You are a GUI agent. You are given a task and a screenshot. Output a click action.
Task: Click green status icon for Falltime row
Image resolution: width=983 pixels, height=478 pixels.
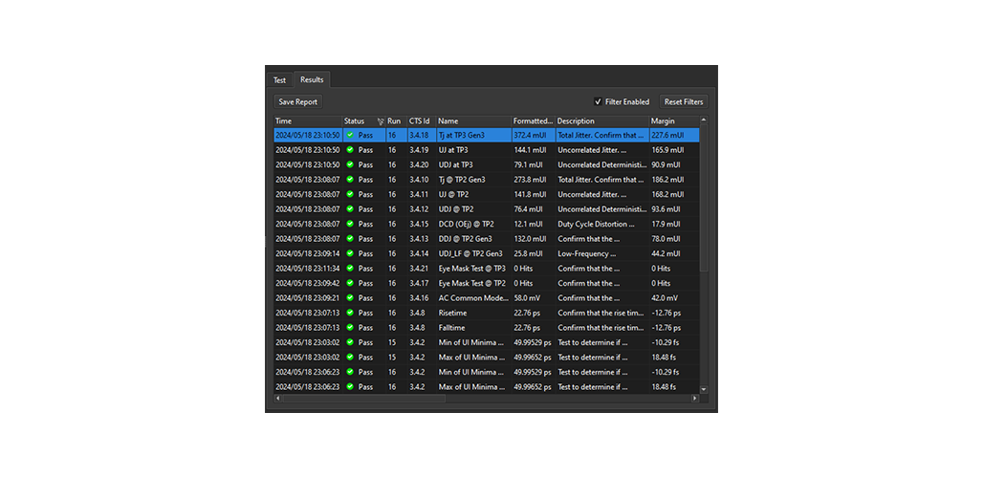(350, 328)
